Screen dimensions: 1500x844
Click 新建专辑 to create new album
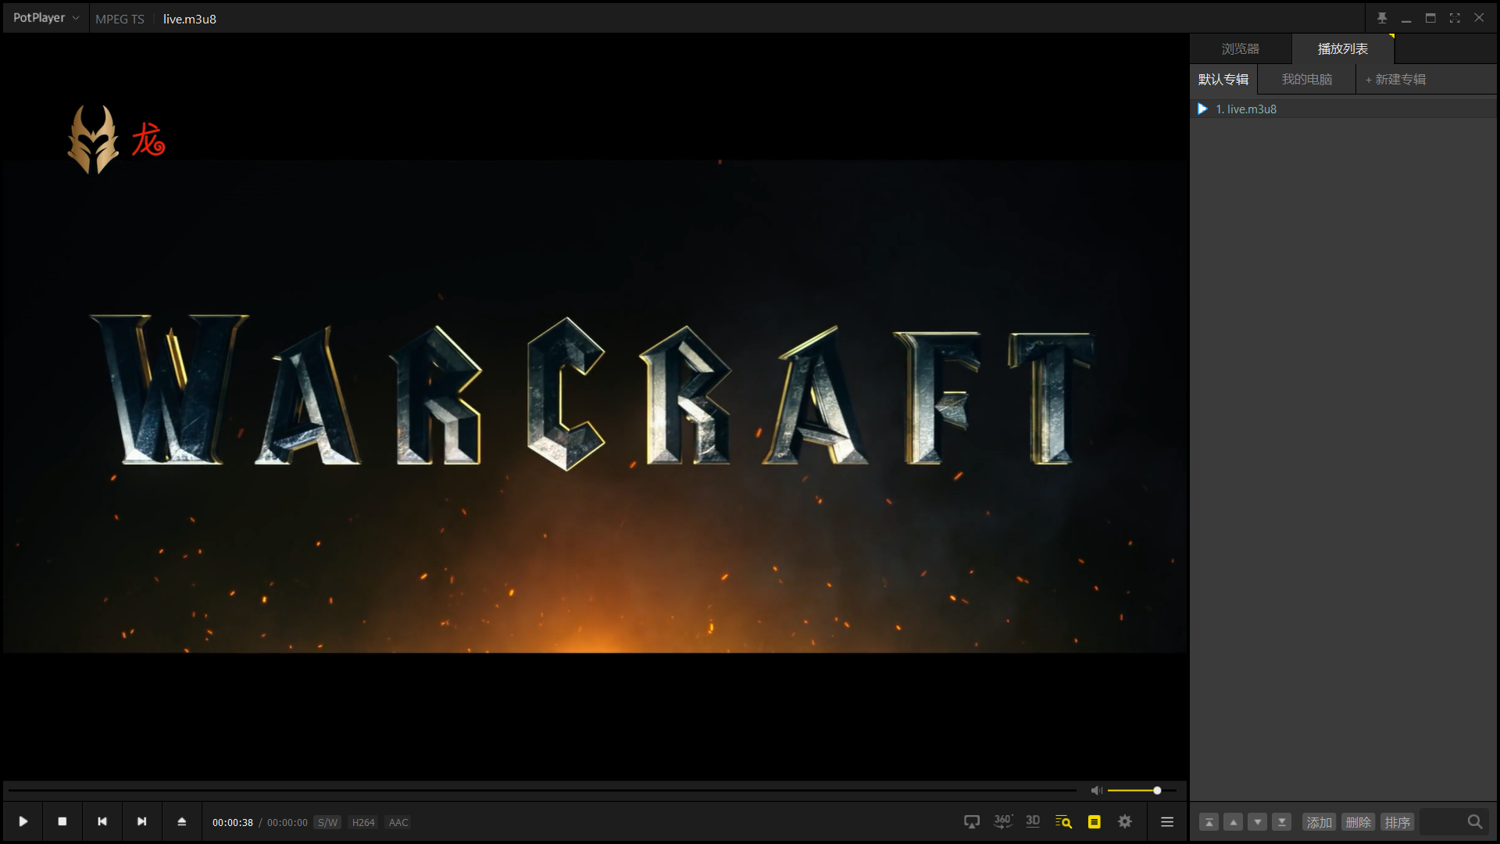pyautogui.click(x=1395, y=80)
